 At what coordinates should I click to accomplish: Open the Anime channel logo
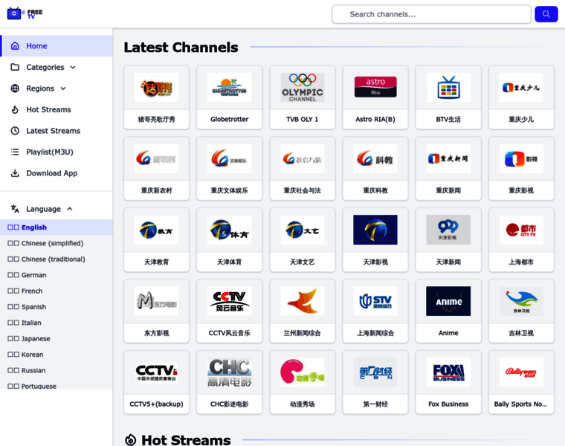[448, 301]
